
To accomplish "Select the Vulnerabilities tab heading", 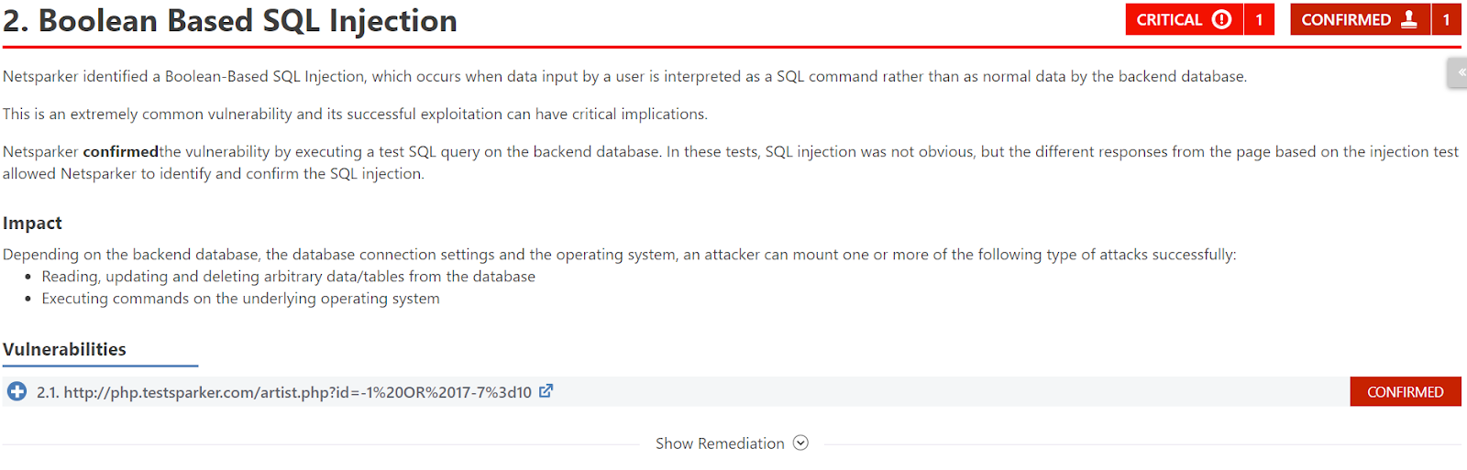I will coord(64,349).
